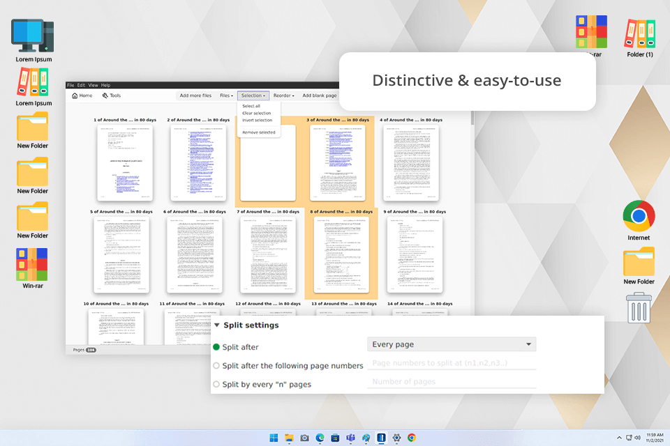Open the Reorder dropdown
670x446 pixels.
284,95
